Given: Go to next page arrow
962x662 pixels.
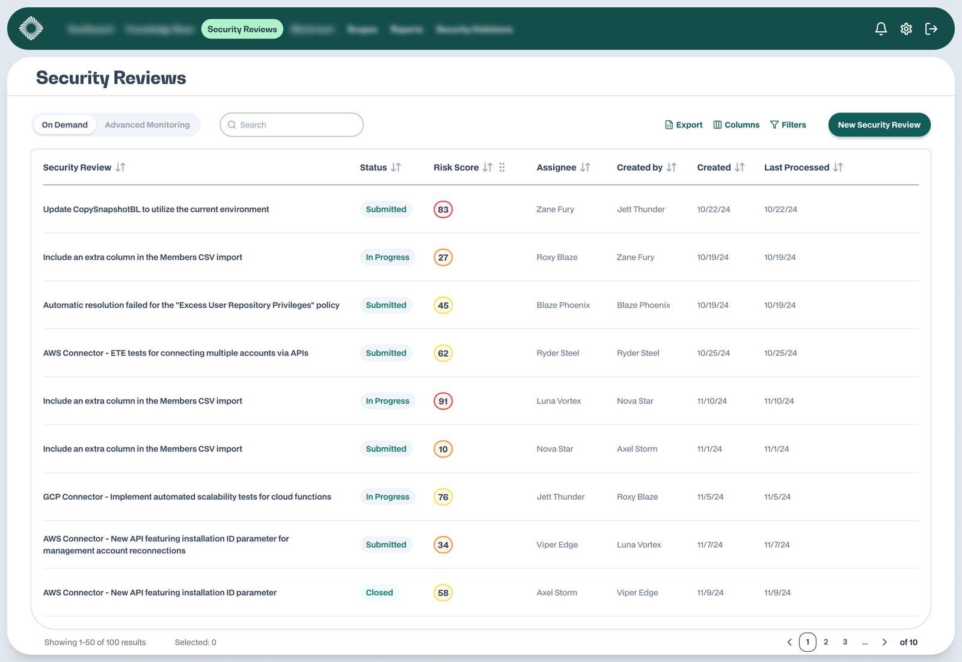Looking at the screenshot, I should pyautogui.click(x=884, y=642).
